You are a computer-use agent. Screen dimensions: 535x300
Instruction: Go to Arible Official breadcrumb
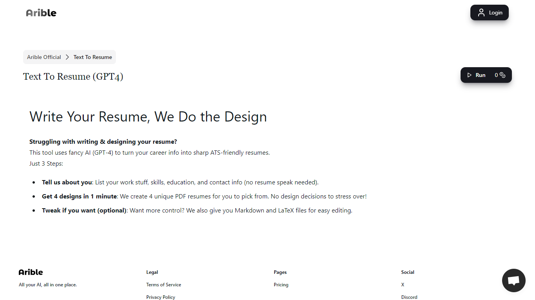pos(44,57)
